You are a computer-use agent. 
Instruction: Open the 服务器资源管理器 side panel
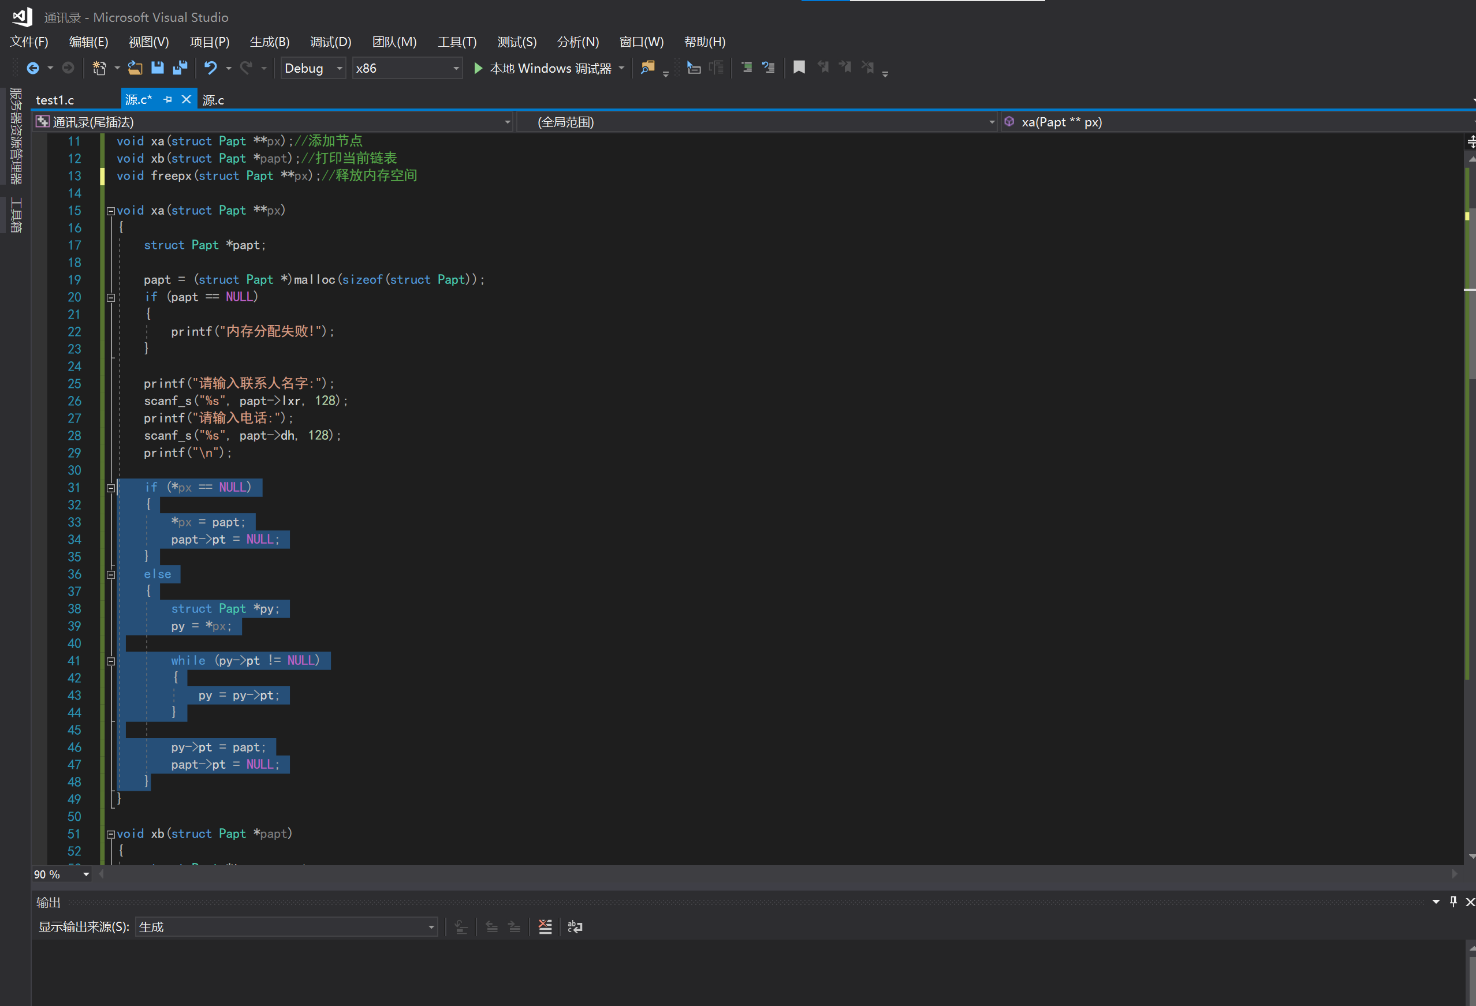[x=16, y=136]
